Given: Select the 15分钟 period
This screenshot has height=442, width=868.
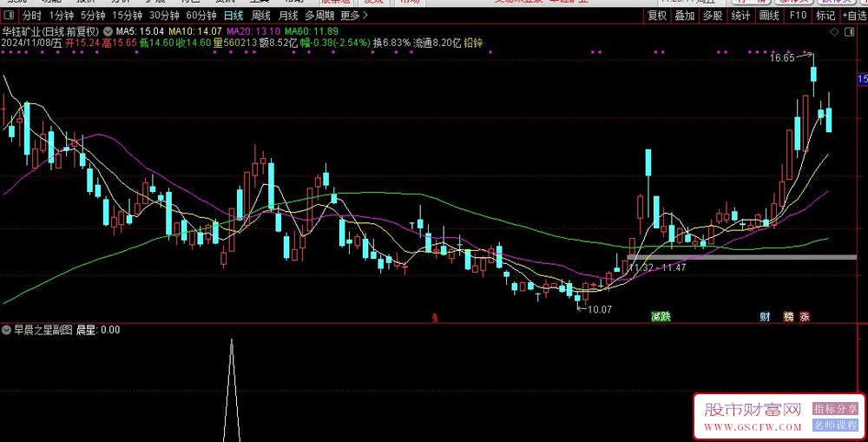Looking at the screenshot, I should click(x=127, y=16).
